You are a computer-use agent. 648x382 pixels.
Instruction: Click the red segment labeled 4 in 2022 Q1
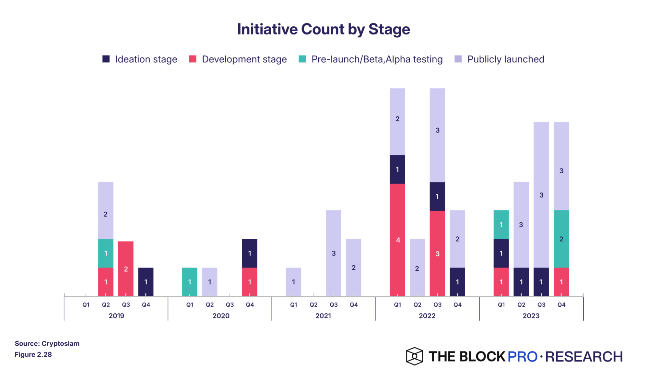pos(397,240)
